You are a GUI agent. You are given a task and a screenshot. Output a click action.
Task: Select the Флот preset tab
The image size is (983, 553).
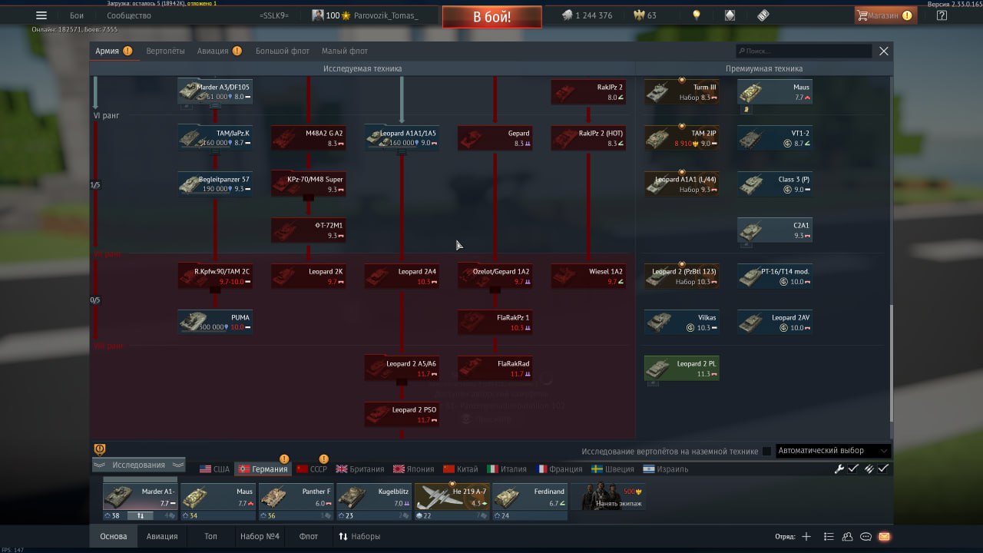309,536
